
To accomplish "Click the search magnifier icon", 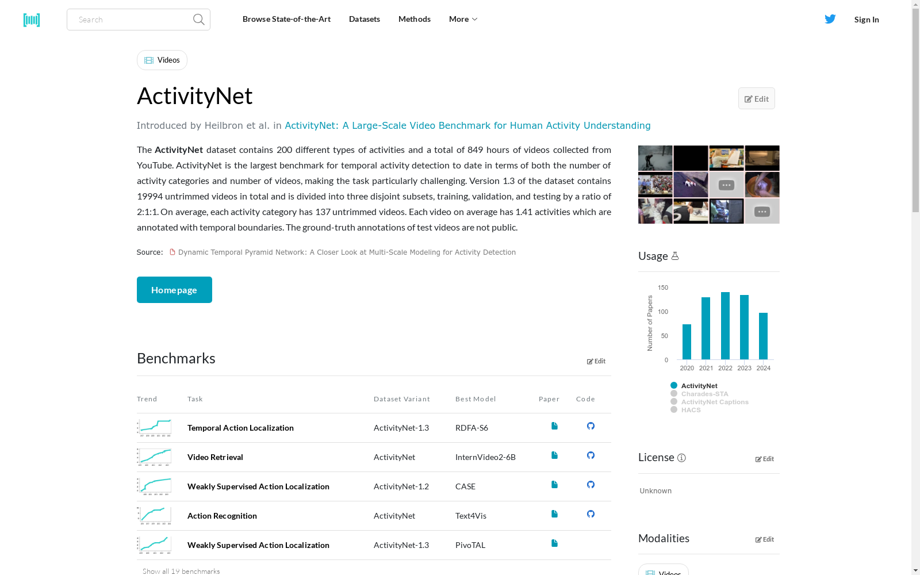I will click(x=199, y=20).
